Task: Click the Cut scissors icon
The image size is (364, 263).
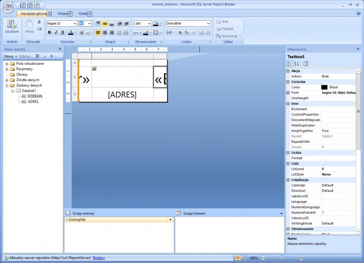Action: point(39,22)
